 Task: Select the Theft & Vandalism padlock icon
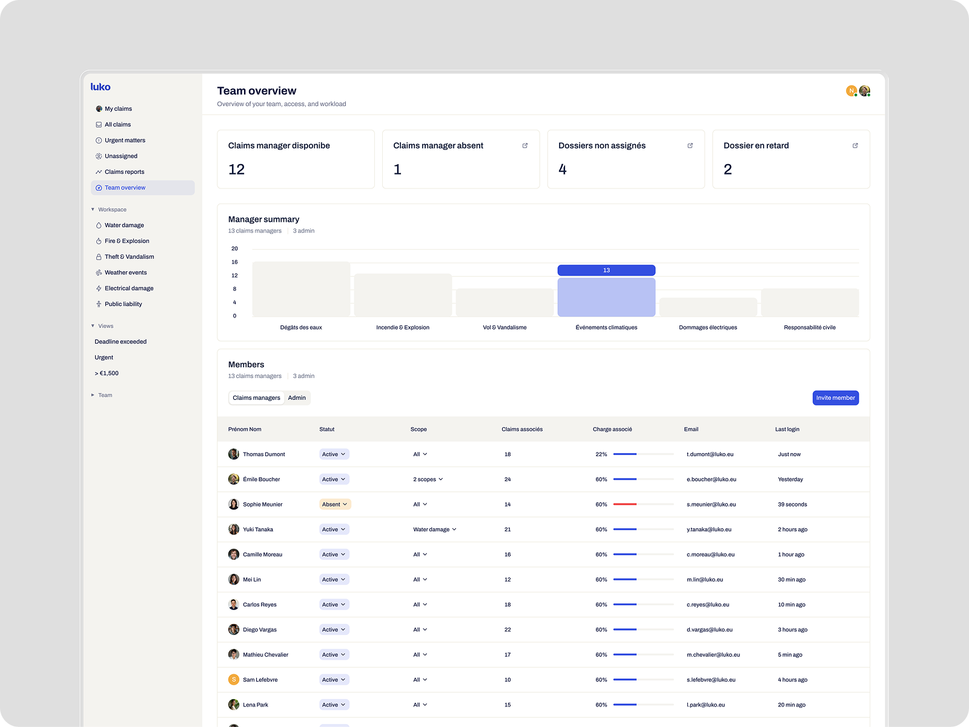coord(99,256)
